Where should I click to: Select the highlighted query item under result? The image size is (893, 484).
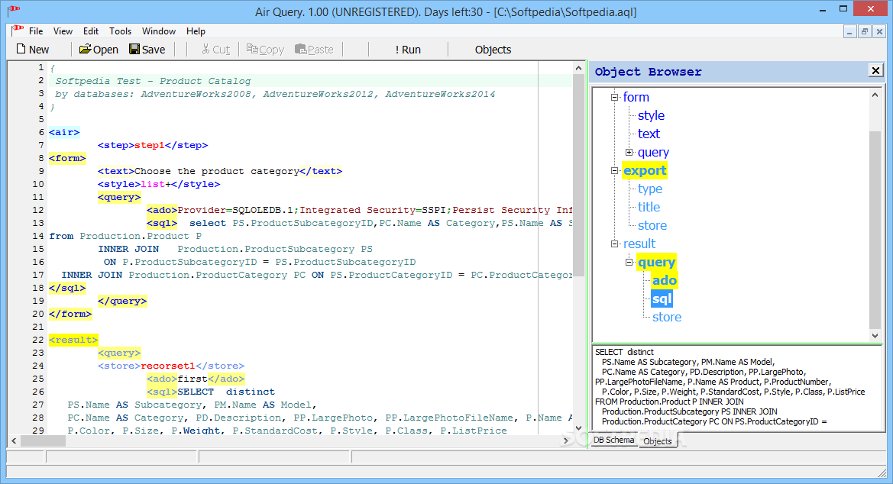(x=656, y=262)
